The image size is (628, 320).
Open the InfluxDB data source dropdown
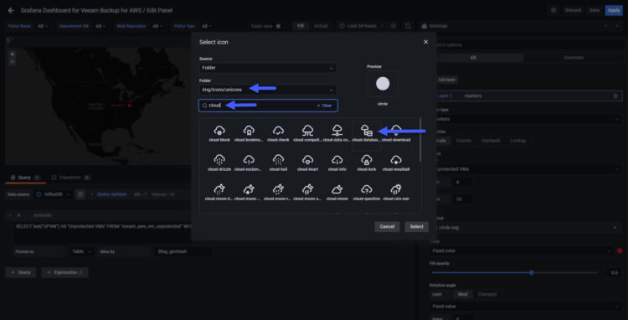53,194
